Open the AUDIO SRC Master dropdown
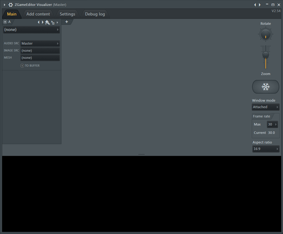Screen dimensions: 283x234 (x=40, y=43)
